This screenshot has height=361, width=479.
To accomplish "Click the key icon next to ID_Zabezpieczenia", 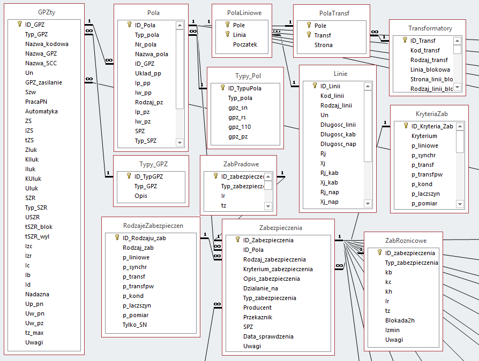I will pyautogui.click(x=238, y=240).
